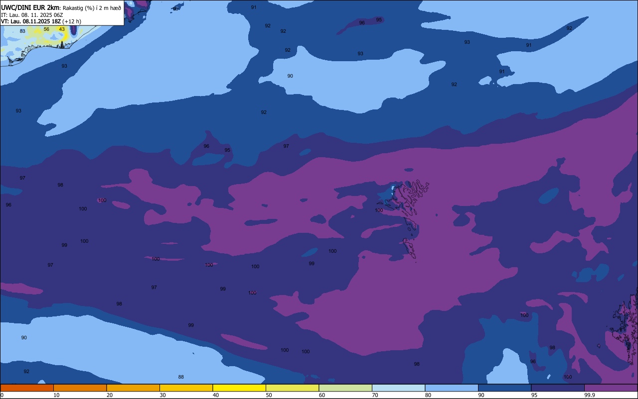Click the purple above-99.9 legend segment
Image resolution: width=638 pixels, height=399 pixels.
pyautogui.click(x=611, y=388)
